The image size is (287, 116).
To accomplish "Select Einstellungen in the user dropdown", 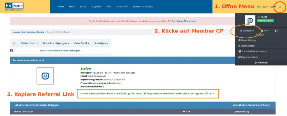I will [x=246, y=46].
